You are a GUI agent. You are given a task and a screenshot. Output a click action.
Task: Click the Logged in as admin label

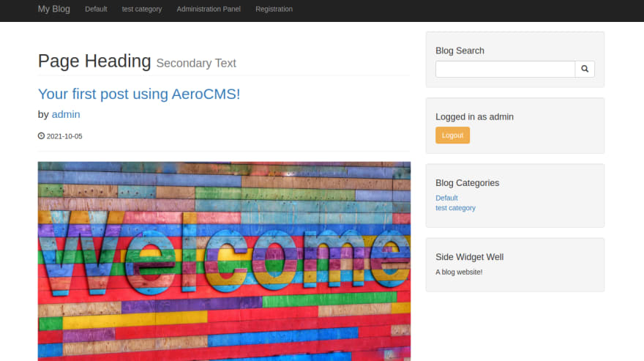[474, 116]
